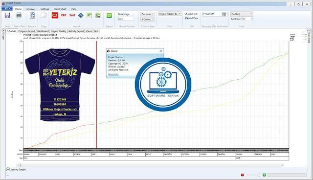Switch to the S Curves view tab below the ribbon
This screenshot has height=180, width=313.
coord(12,31)
